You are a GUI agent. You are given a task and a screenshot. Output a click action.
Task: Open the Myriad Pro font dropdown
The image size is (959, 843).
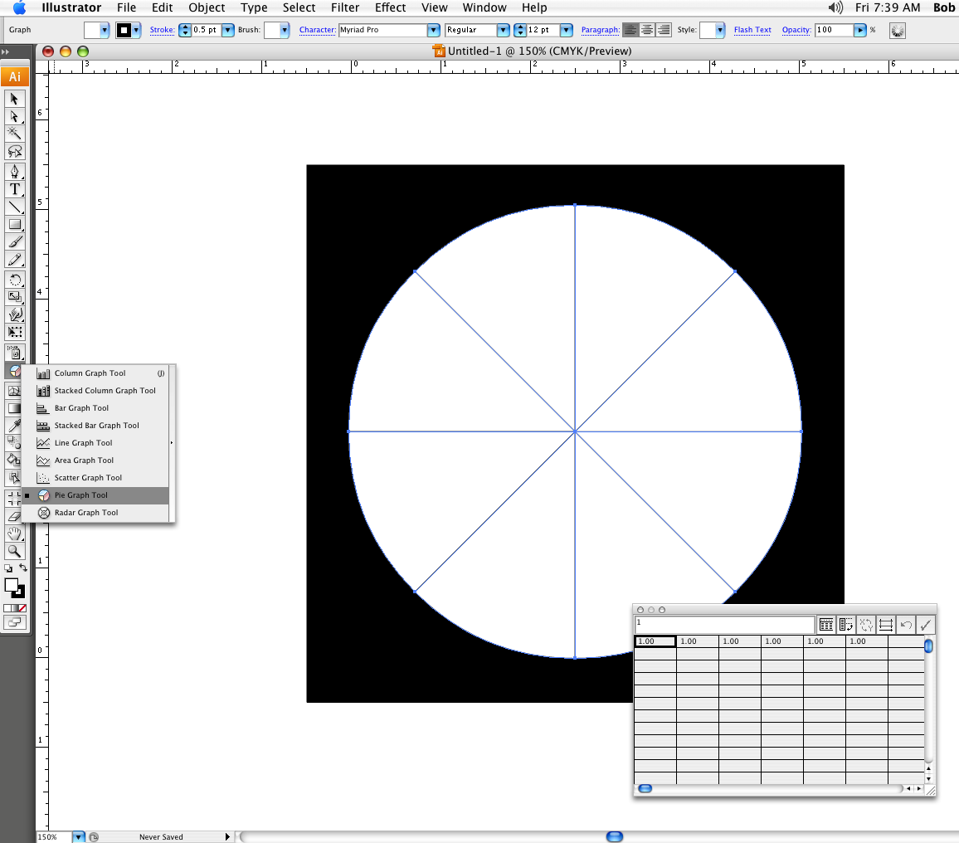[433, 30]
